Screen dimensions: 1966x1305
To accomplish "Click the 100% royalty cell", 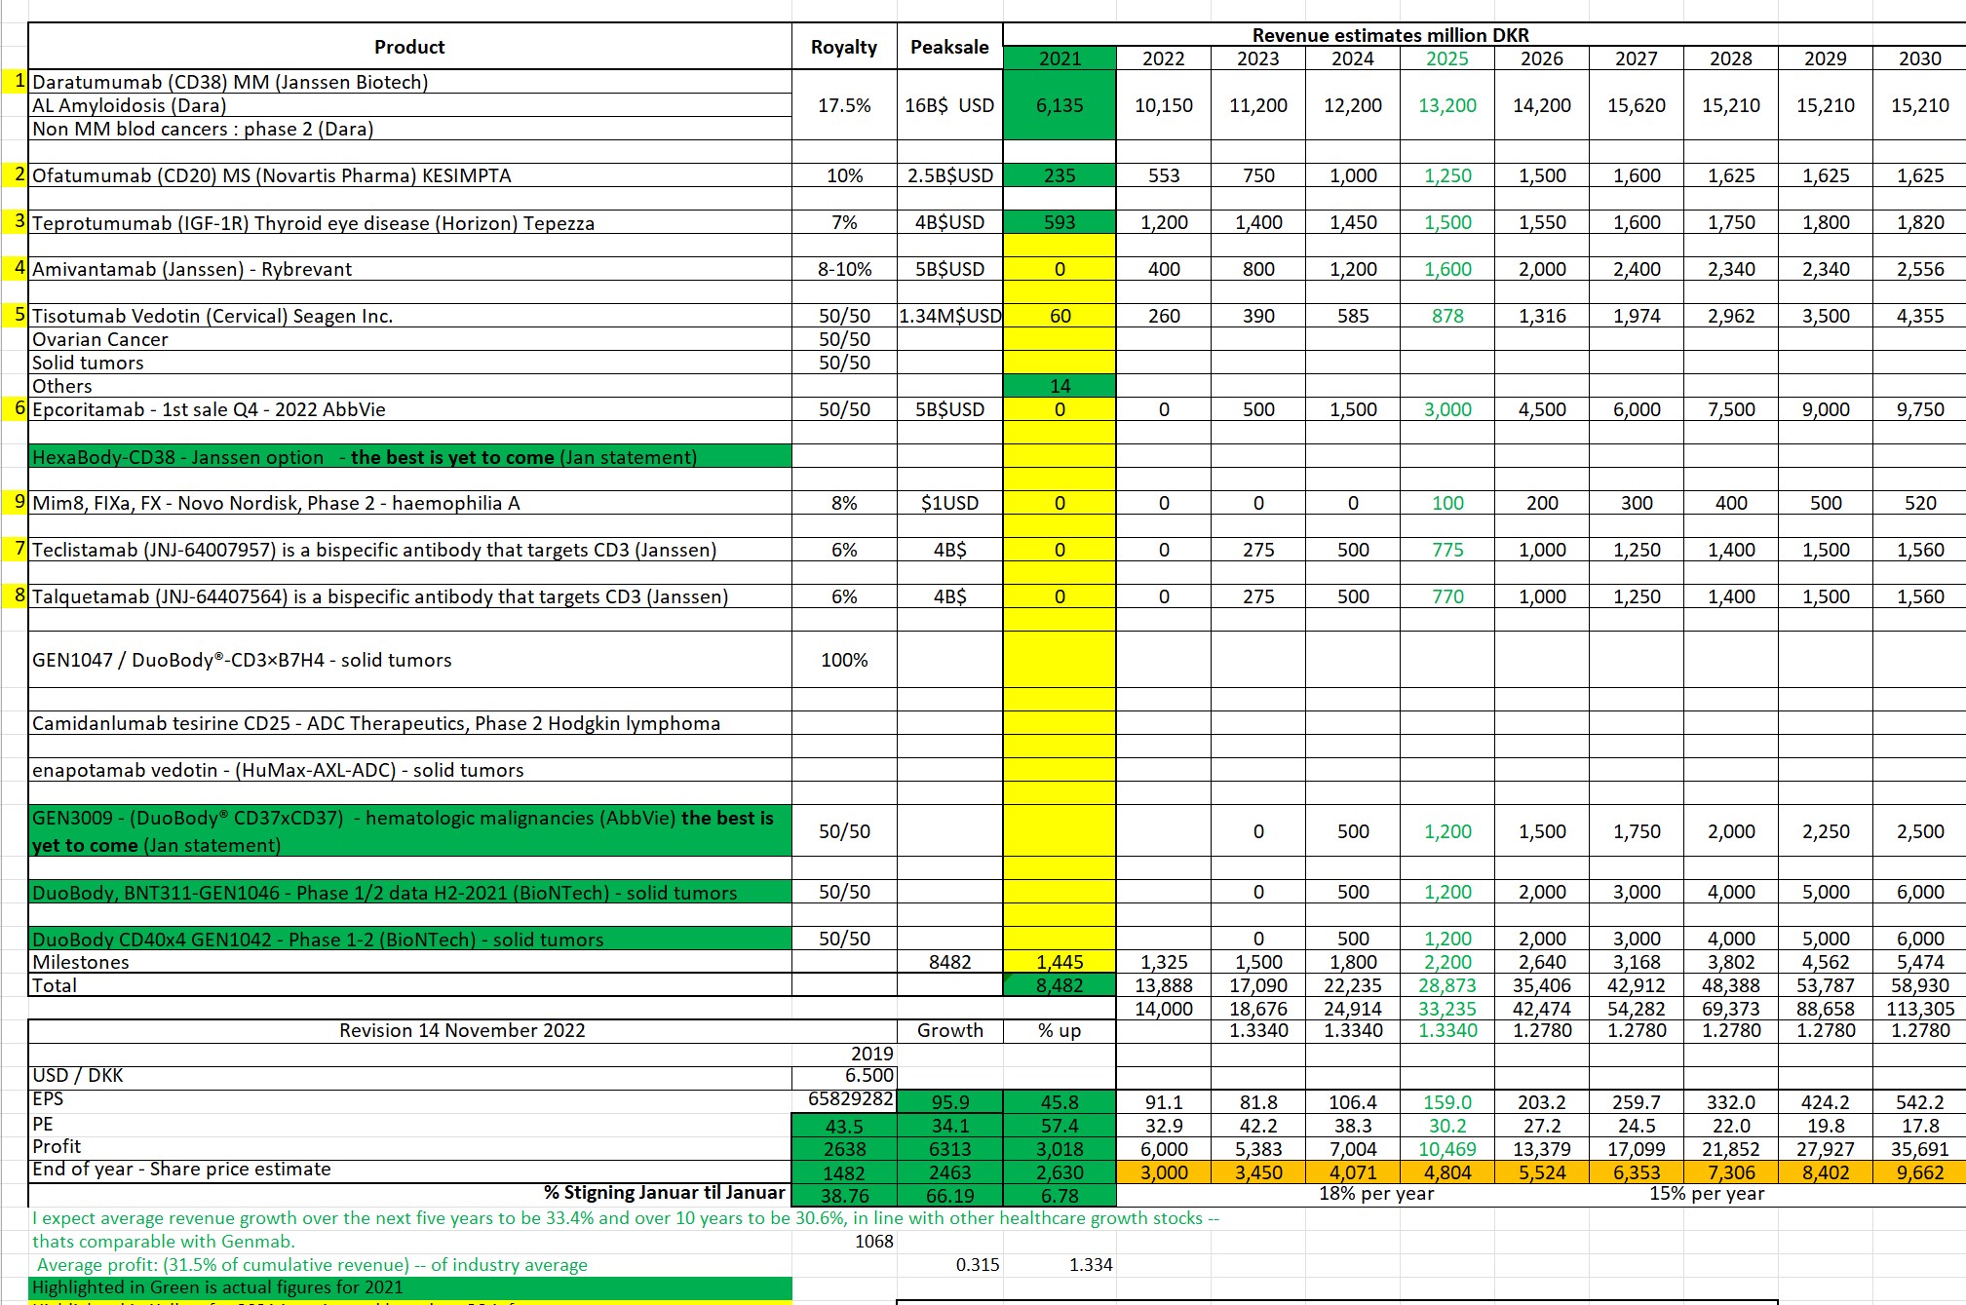I will pos(844,660).
